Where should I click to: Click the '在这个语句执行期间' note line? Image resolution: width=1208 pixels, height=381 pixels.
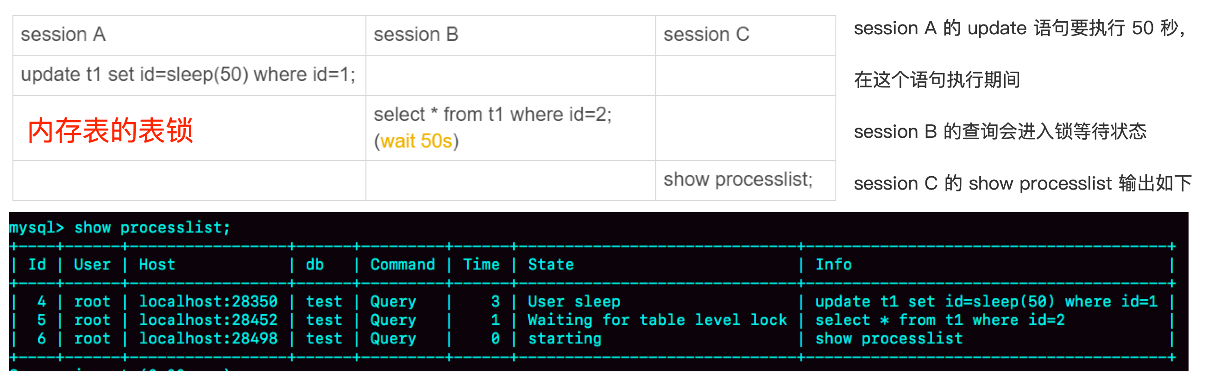[x=937, y=80]
